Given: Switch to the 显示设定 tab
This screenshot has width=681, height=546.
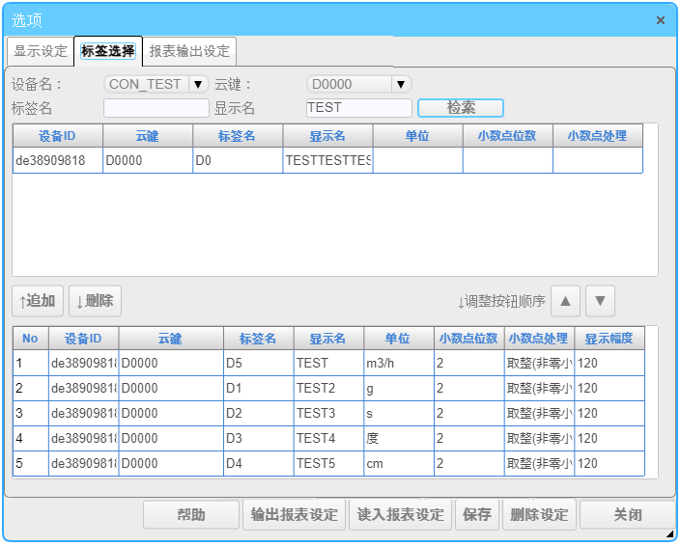Looking at the screenshot, I should click(41, 51).
